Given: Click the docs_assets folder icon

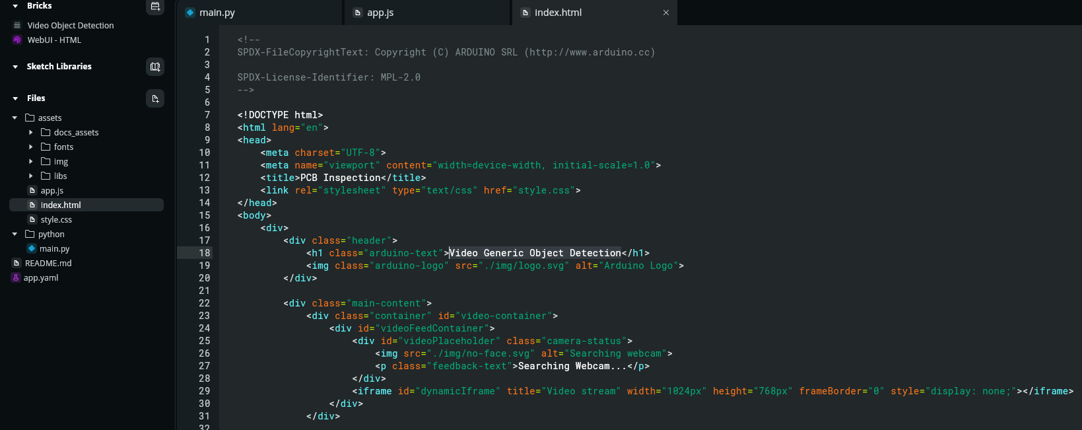Looking at the screenshot, I should tap(46, 132).
